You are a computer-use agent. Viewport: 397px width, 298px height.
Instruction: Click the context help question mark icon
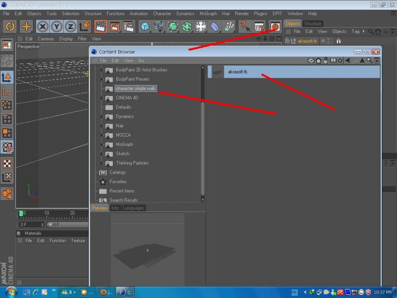pos(245,26)
